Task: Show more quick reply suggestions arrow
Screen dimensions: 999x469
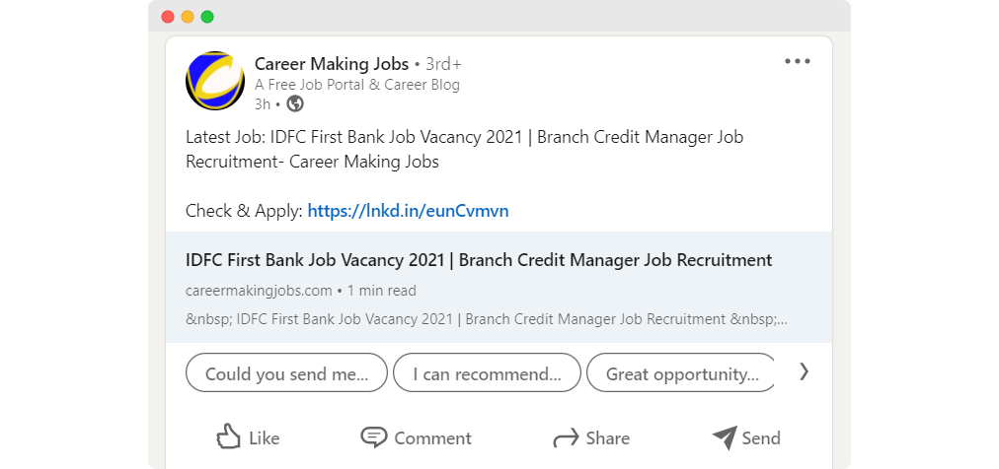Action: 805,371
